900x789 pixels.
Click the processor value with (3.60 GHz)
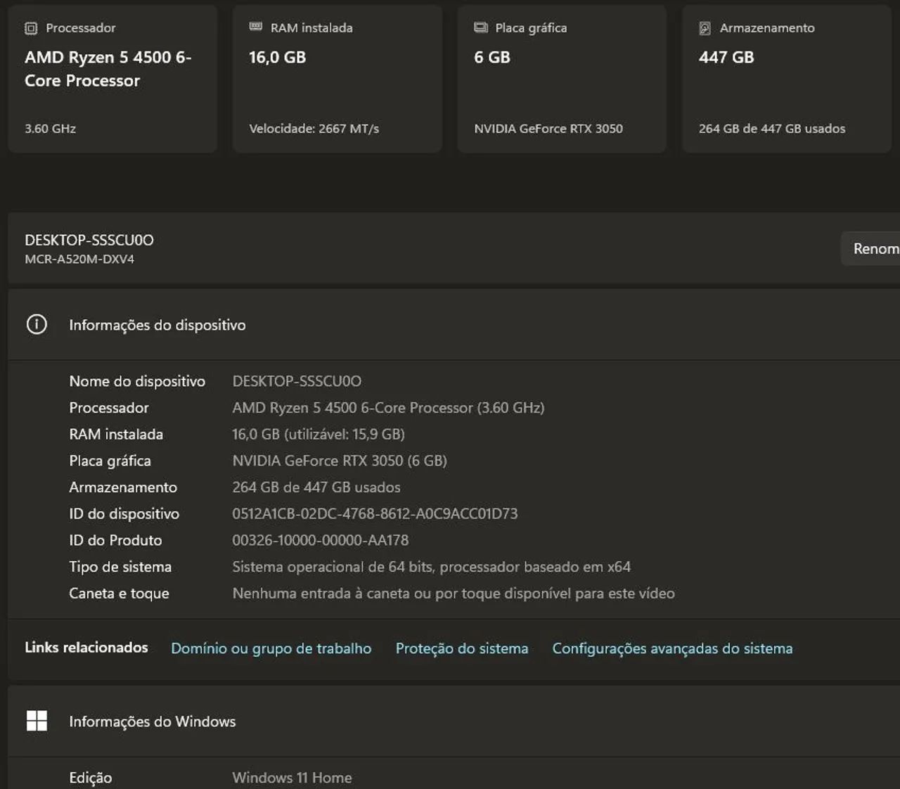pyautogui.click(x=388, y=408)
